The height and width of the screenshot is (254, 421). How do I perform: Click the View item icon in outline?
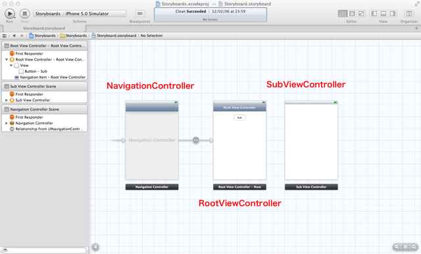pyautogui.click(x=16, y=66)
